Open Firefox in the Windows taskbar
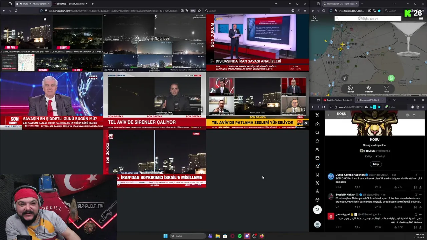The image size is (427, 240). coord(262,236)
